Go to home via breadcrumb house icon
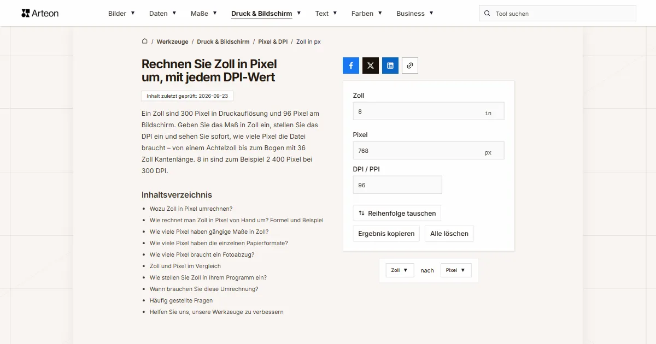The width and height of the screenshot is (656, 344). point(145,41)
